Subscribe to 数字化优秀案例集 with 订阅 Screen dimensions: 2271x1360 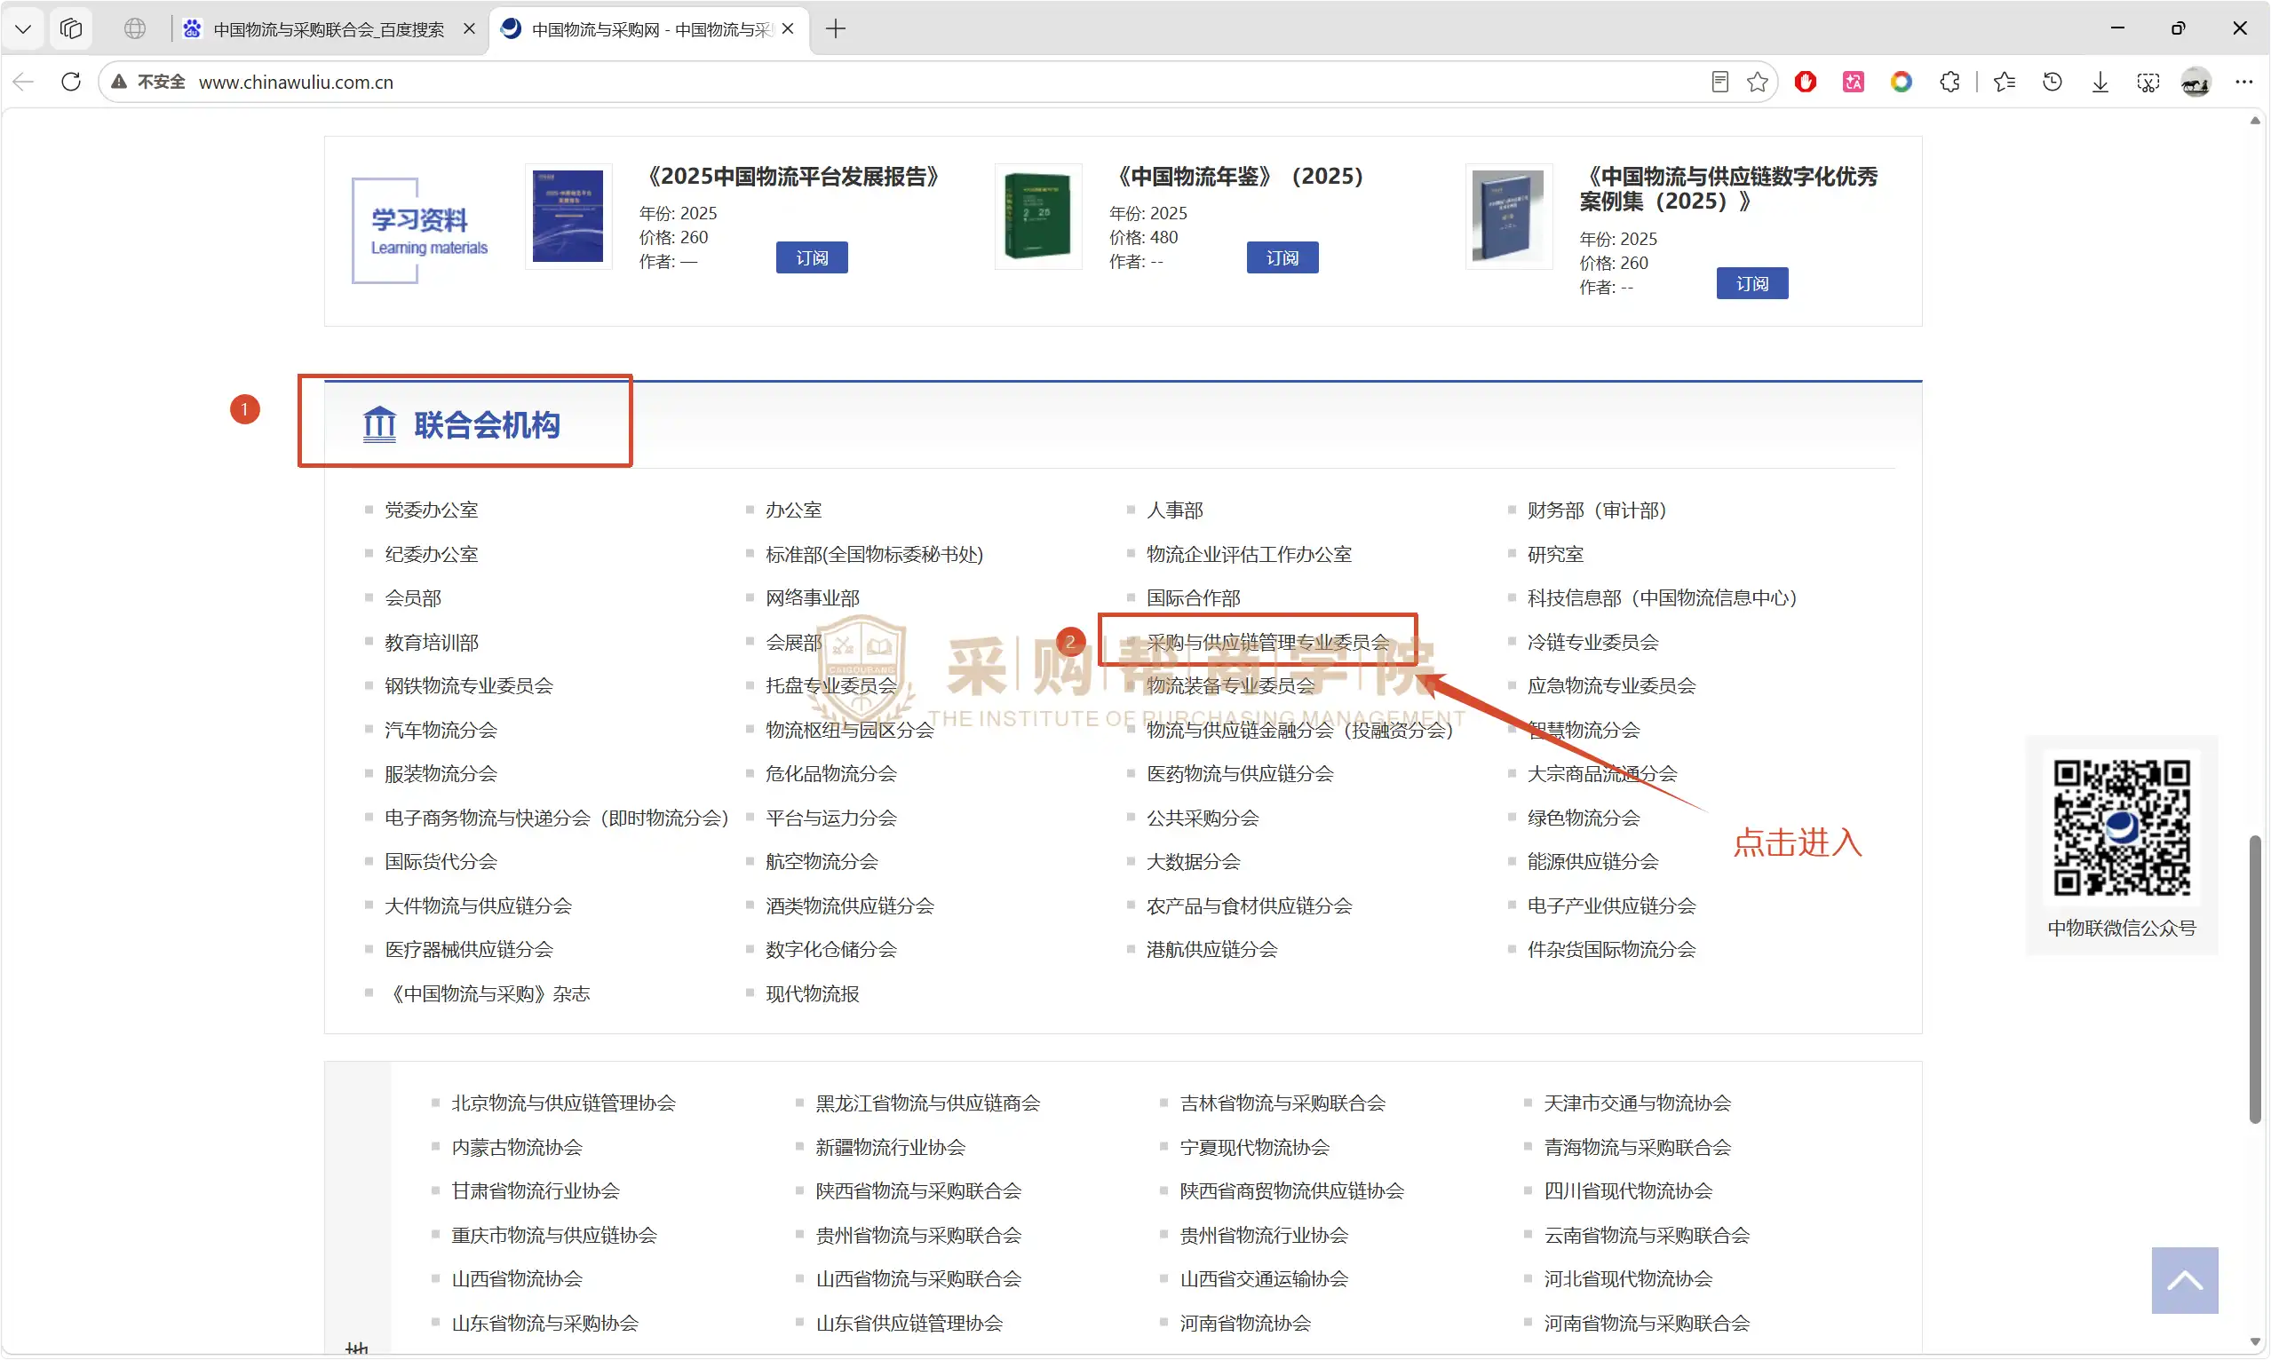tap(1752, 283)
